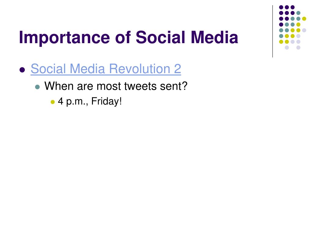
Task: Click the word Importance in the title
Action: pos(64,38)
